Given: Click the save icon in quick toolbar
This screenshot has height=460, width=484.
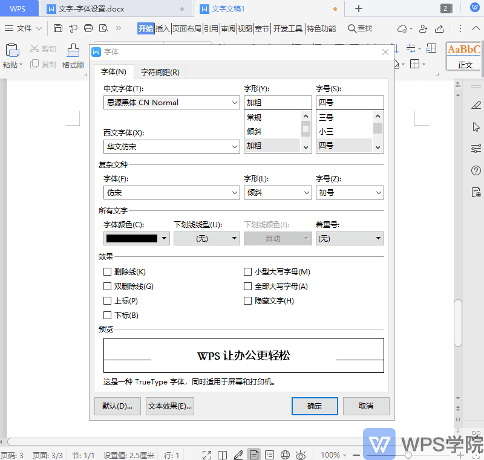Looking at the screenshot, I should click(57, 28).
